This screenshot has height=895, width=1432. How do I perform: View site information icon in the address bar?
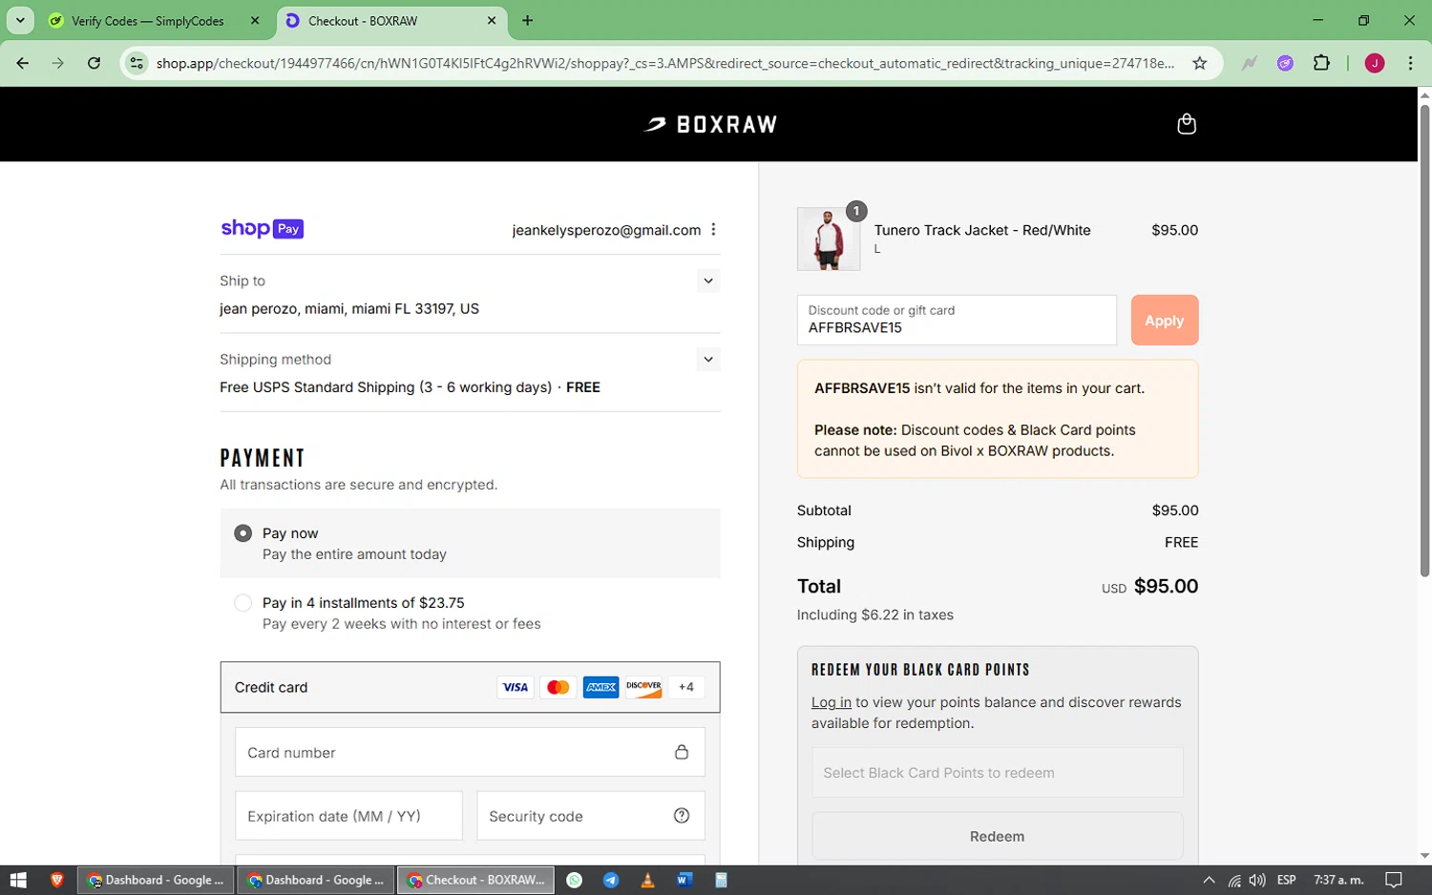pyautogui.click(x=137, y=63)
